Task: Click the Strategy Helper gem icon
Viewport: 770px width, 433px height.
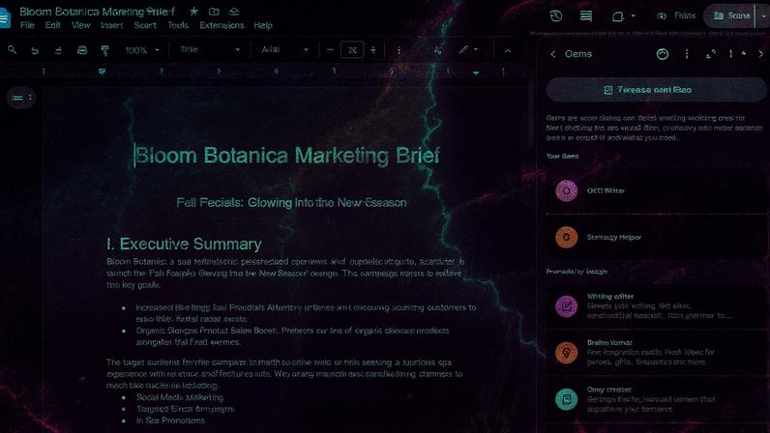Action: coord(566,237)
